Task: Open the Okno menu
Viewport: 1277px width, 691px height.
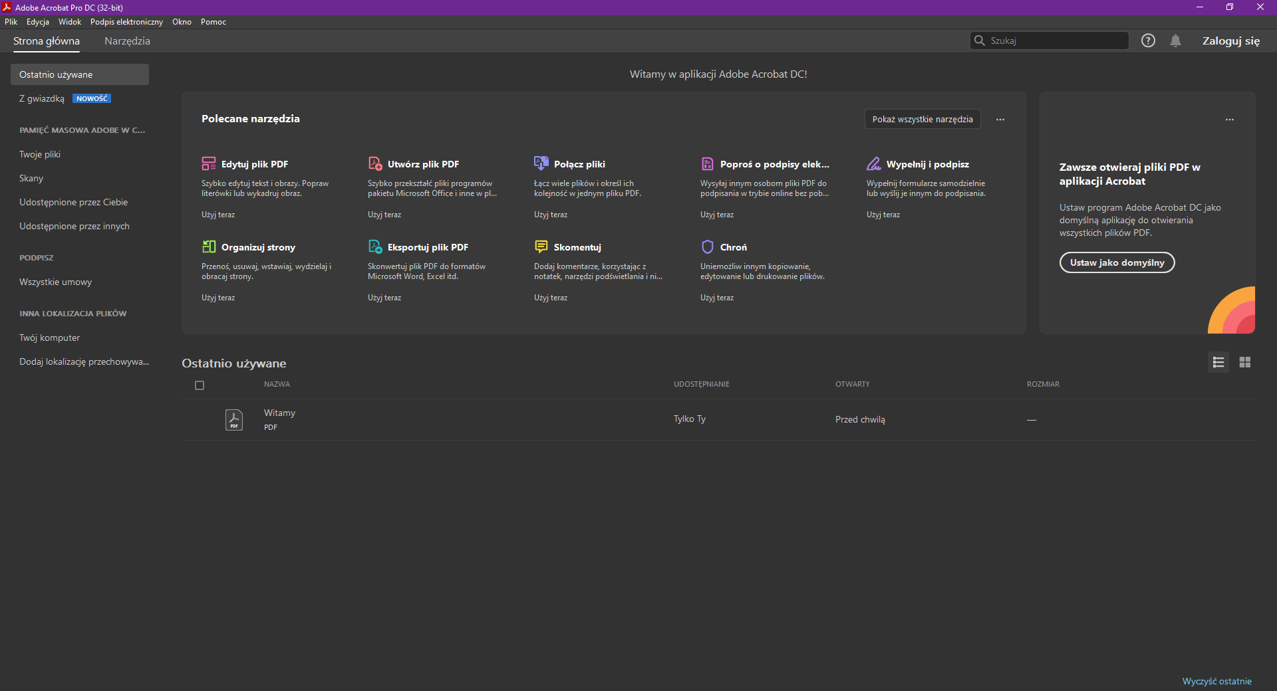Action: click(x=182, y=22)
